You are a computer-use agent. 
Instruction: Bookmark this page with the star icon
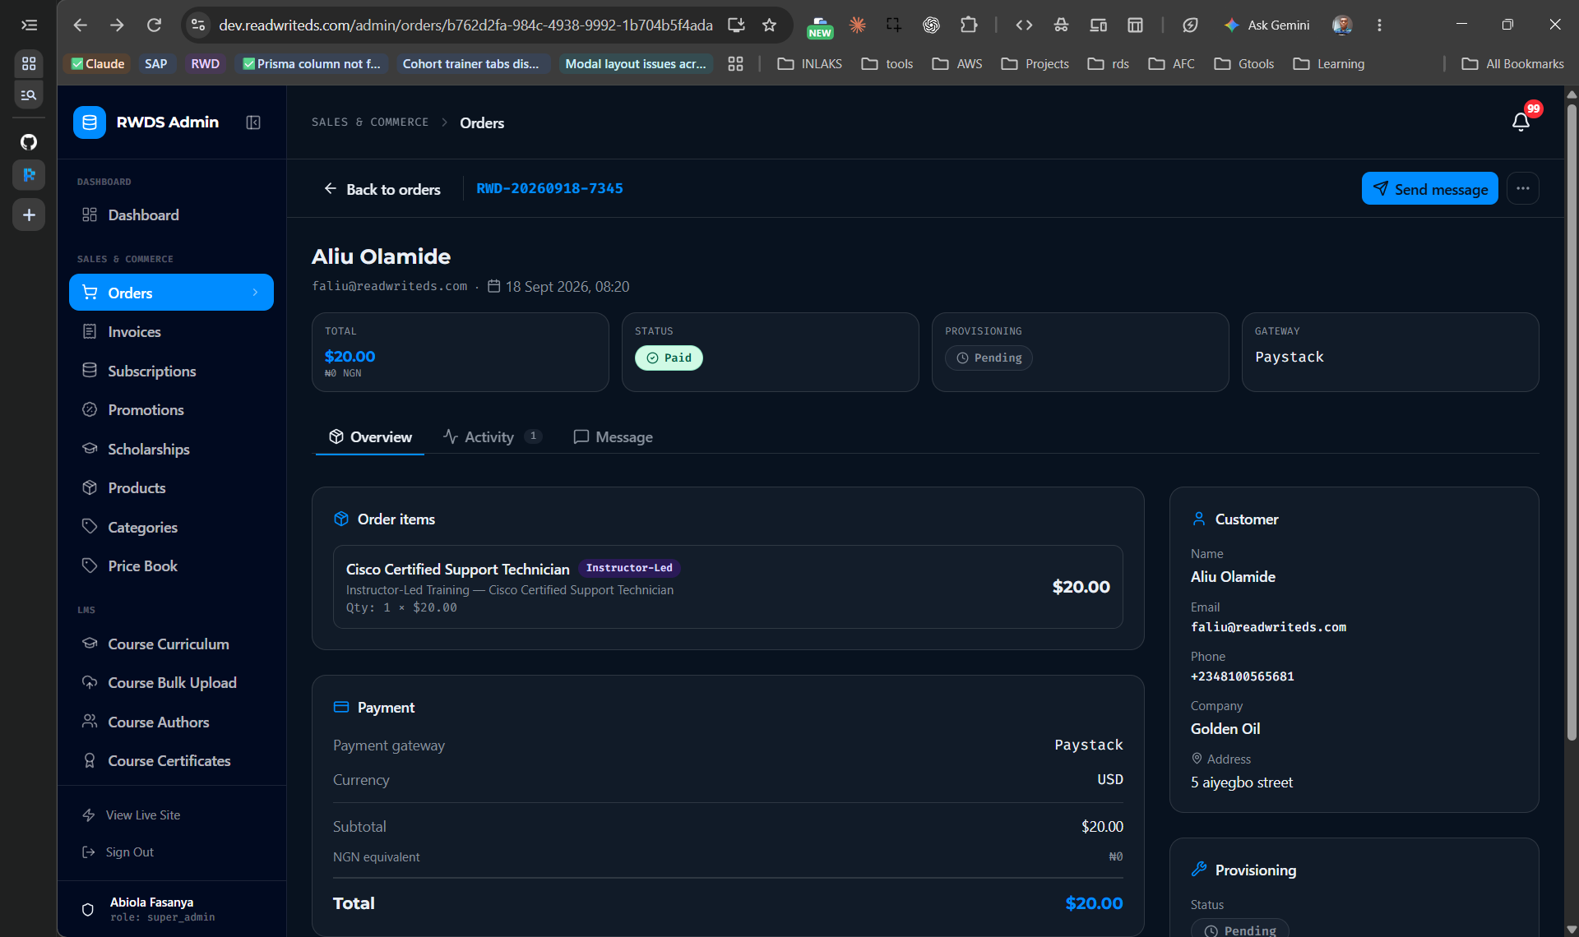pyautogui.click(x=769, y=25)
